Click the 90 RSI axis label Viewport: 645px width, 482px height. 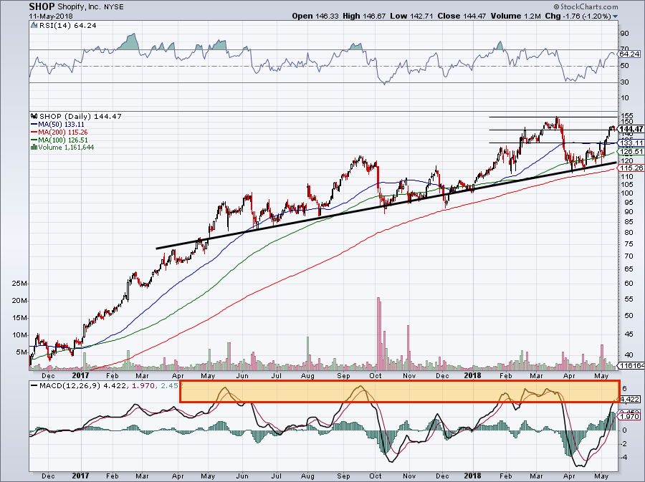pos(624,34)
